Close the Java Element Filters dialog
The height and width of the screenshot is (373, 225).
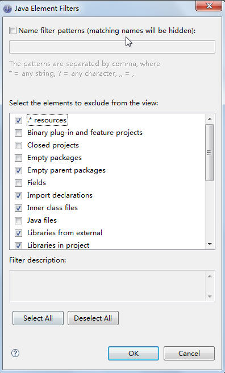click(209, 6)
